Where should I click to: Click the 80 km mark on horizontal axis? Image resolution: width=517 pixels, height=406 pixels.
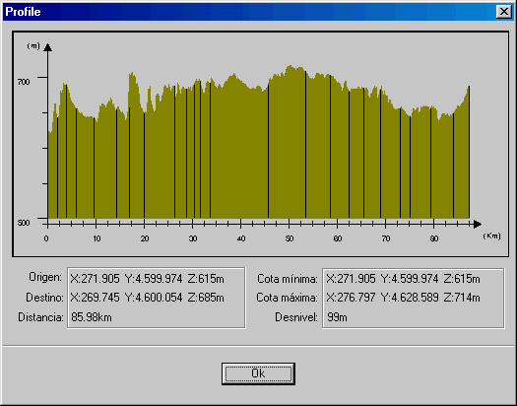click(434, 238)
